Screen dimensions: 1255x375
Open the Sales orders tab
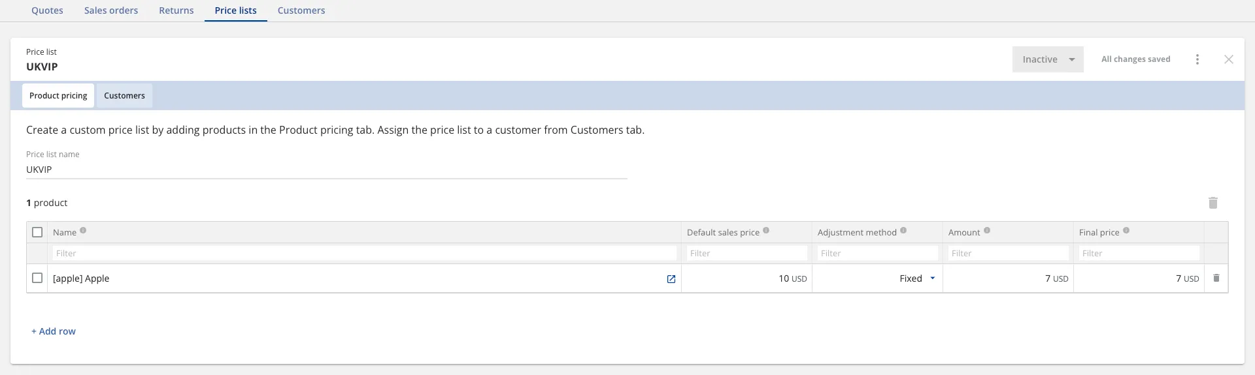[111, 10]
